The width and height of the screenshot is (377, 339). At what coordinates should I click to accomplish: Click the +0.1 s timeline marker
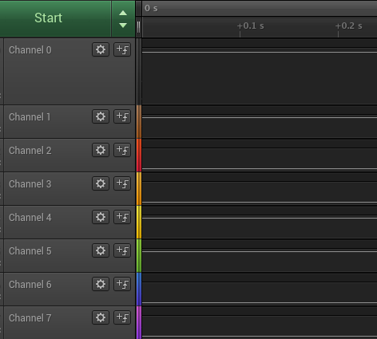(x=250, y=26)
